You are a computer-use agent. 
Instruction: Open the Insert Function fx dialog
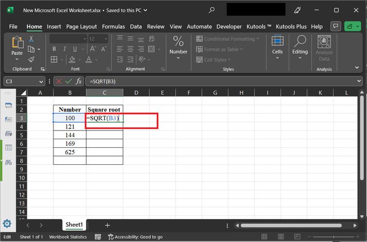(x=79, y=81)
